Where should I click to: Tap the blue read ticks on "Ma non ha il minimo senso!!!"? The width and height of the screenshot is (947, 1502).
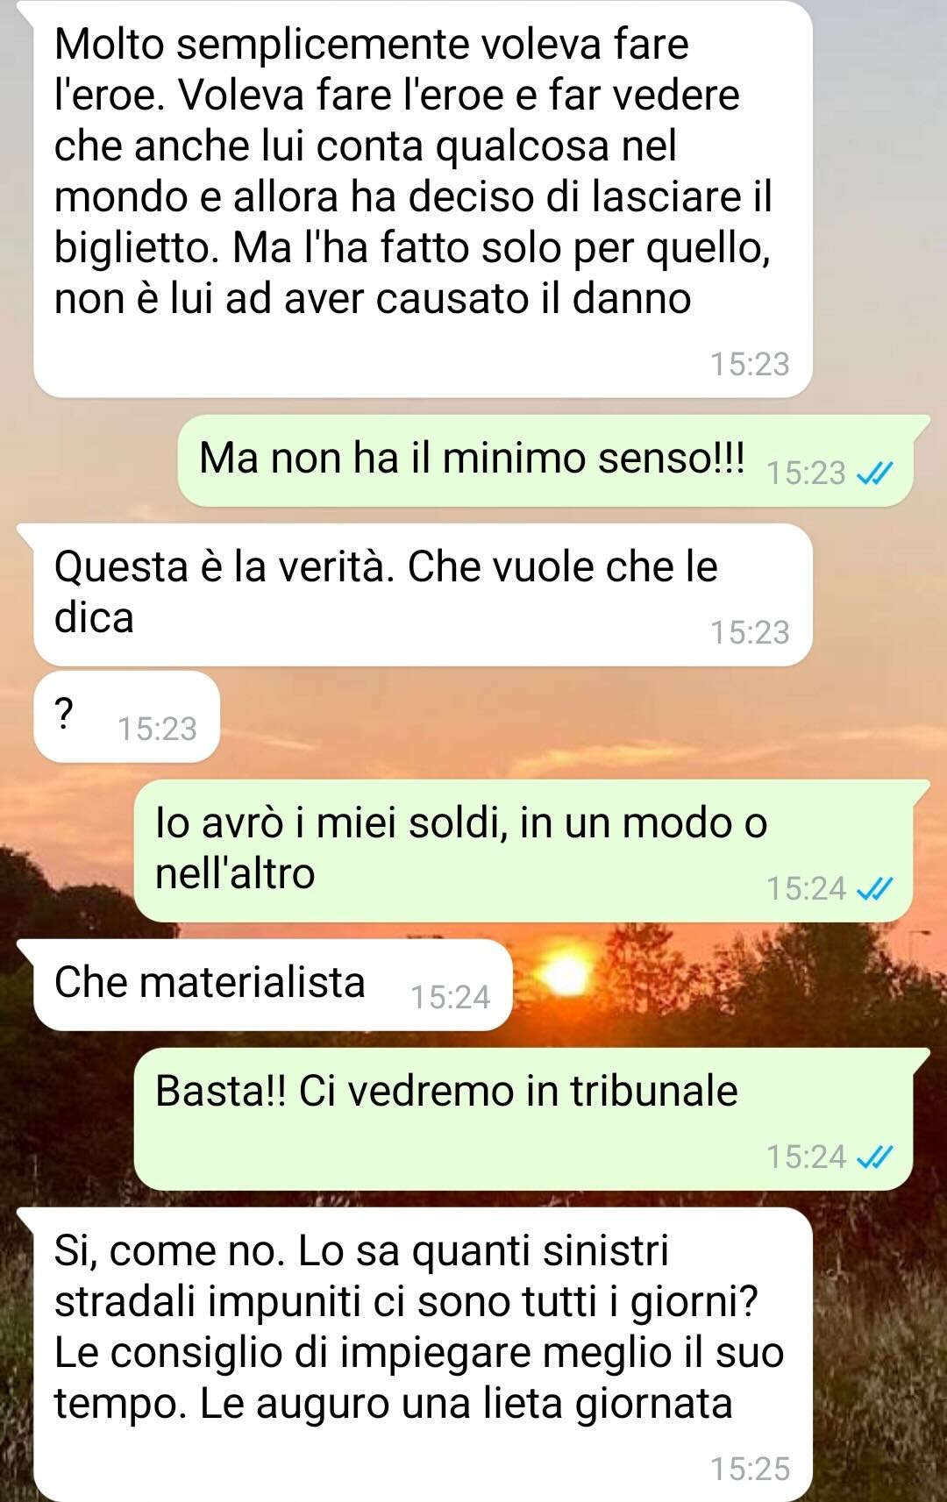coord(874,473)
